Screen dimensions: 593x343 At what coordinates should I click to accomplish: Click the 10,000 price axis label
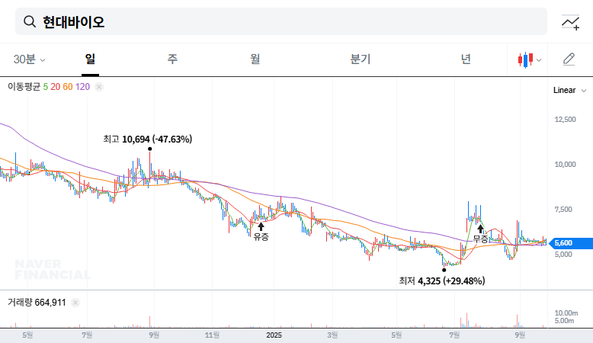pyautogui.click(x=565, y=165)
